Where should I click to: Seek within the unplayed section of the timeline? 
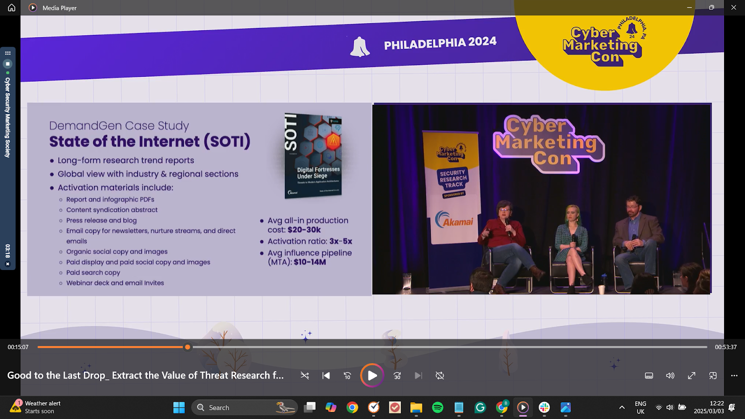449,347
